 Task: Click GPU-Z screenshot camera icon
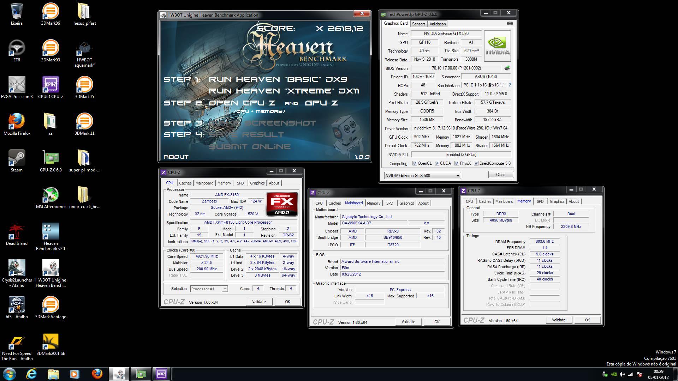coord(510,23)
